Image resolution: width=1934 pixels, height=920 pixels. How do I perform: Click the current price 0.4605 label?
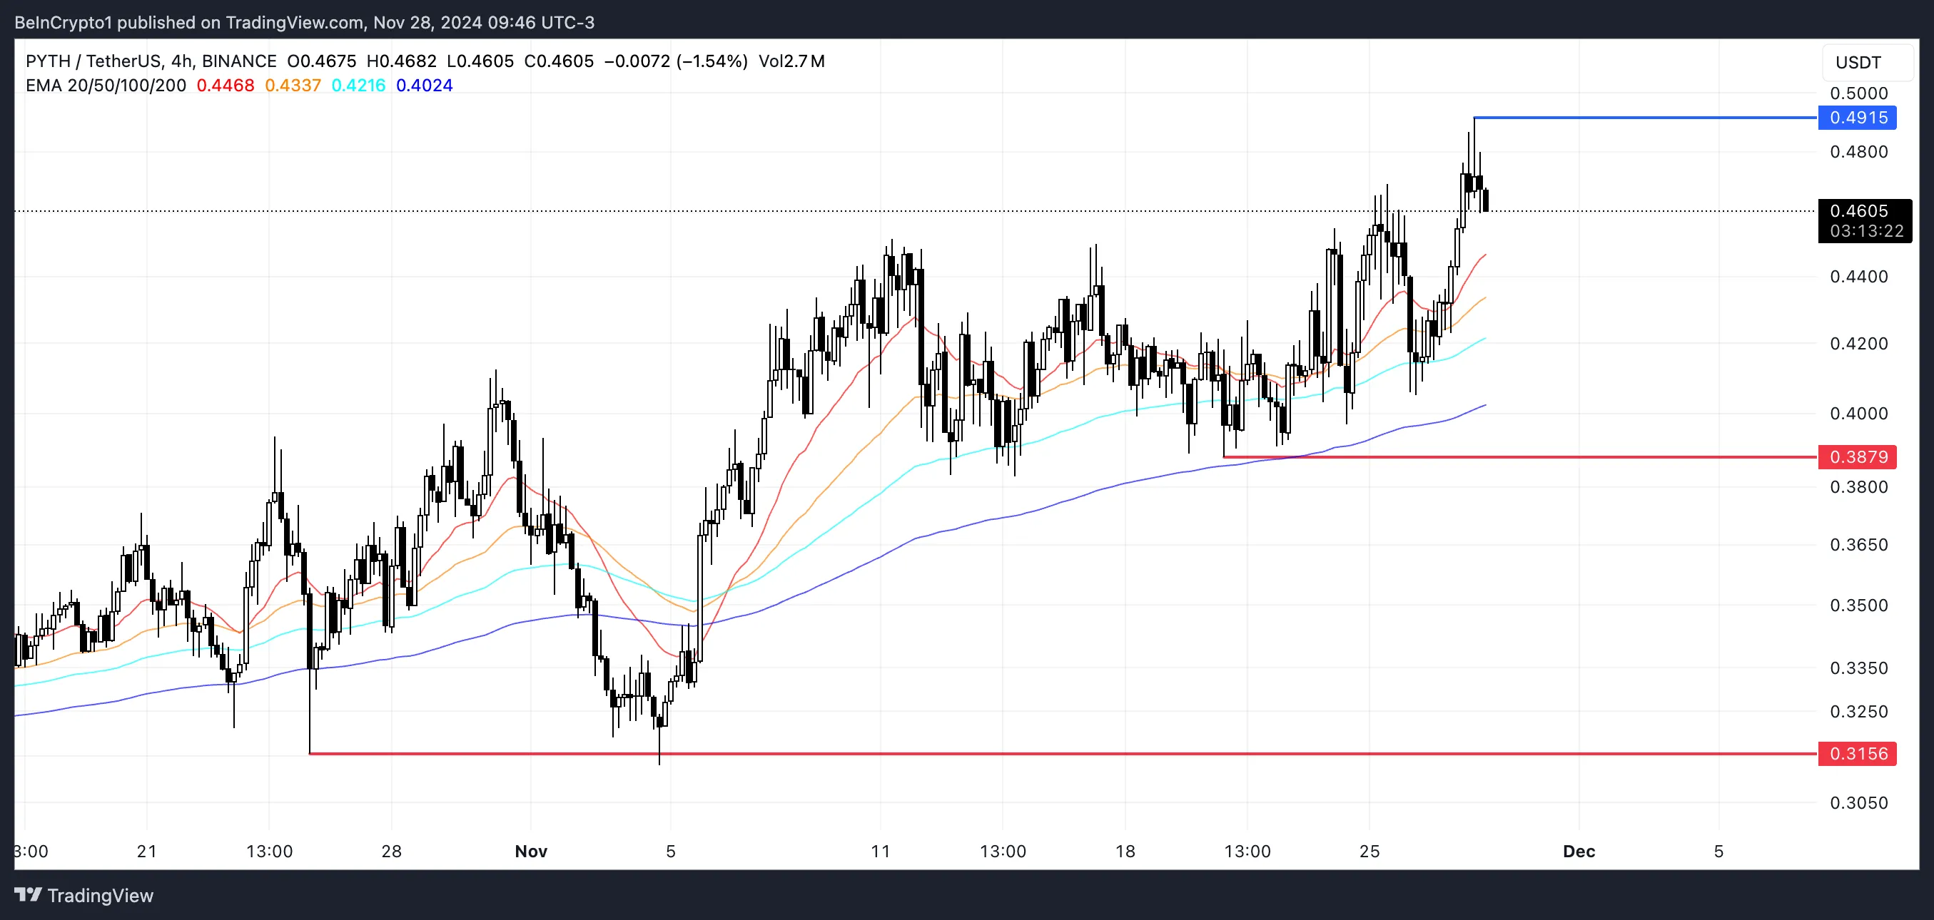1863,212
